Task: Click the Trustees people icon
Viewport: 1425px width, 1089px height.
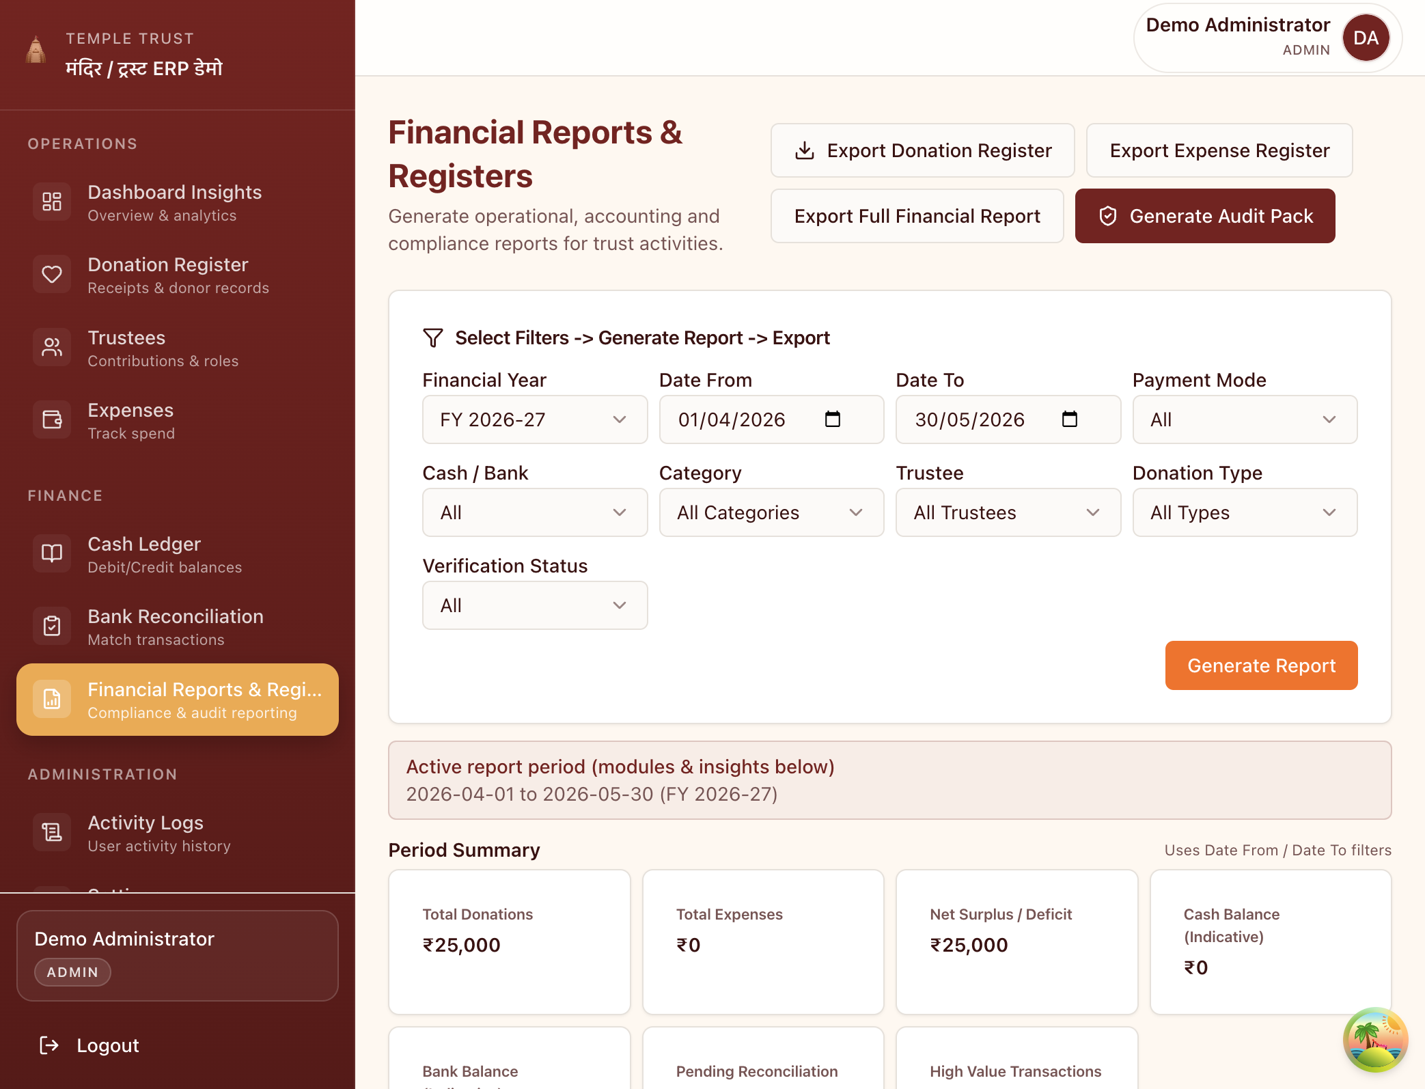Action: click(x=52, y=347)
